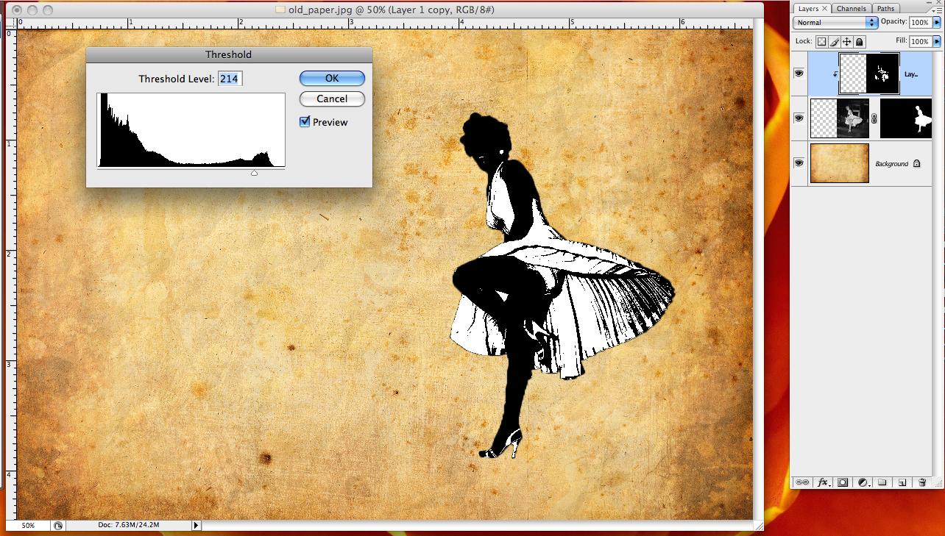Click the layers panel resize grip
The width and height of the screenshot is (945, 536).
(940, 483)
